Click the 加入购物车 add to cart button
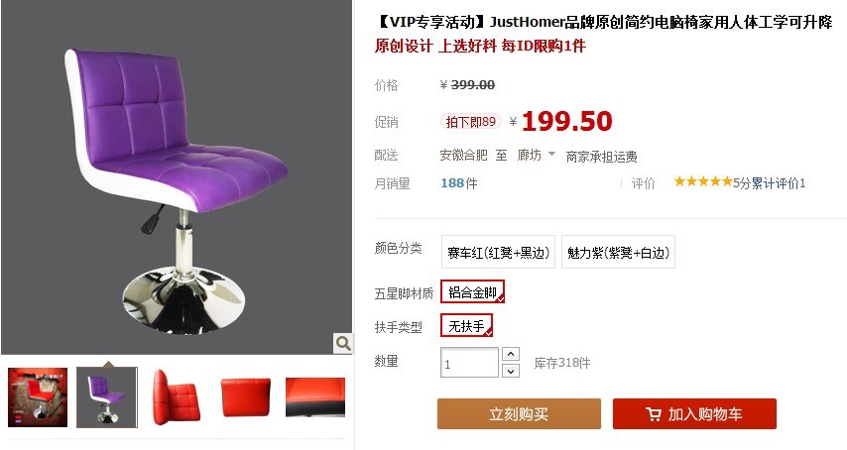 pos(694,414)
